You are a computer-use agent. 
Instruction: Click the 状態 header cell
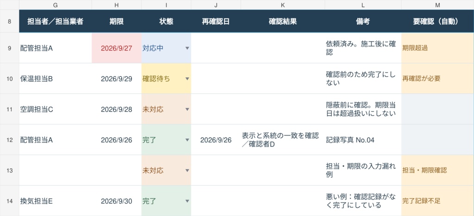coord(166,21)
